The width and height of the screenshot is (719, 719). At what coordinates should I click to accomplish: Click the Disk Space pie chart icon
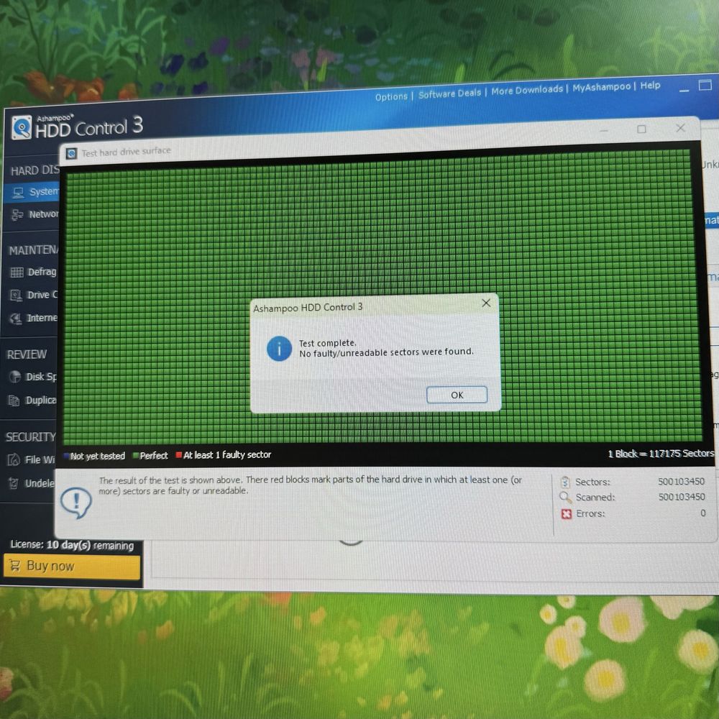15,377
